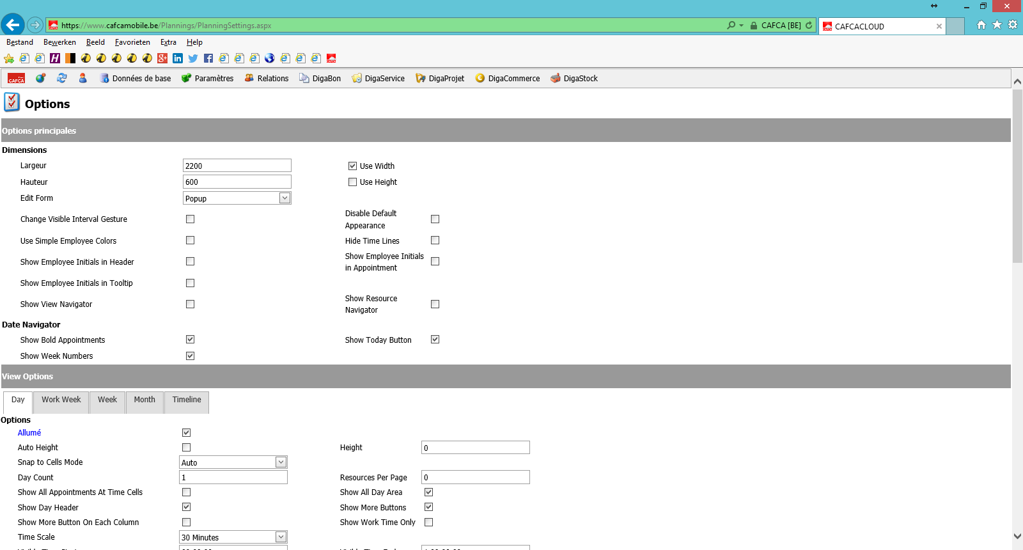Switch to the Timeline tab
Image resolution: width=1023 pixels, height=550 pixels.
point(187,402)
